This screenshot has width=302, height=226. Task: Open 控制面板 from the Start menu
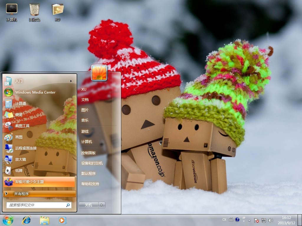[x=88, y=153]
